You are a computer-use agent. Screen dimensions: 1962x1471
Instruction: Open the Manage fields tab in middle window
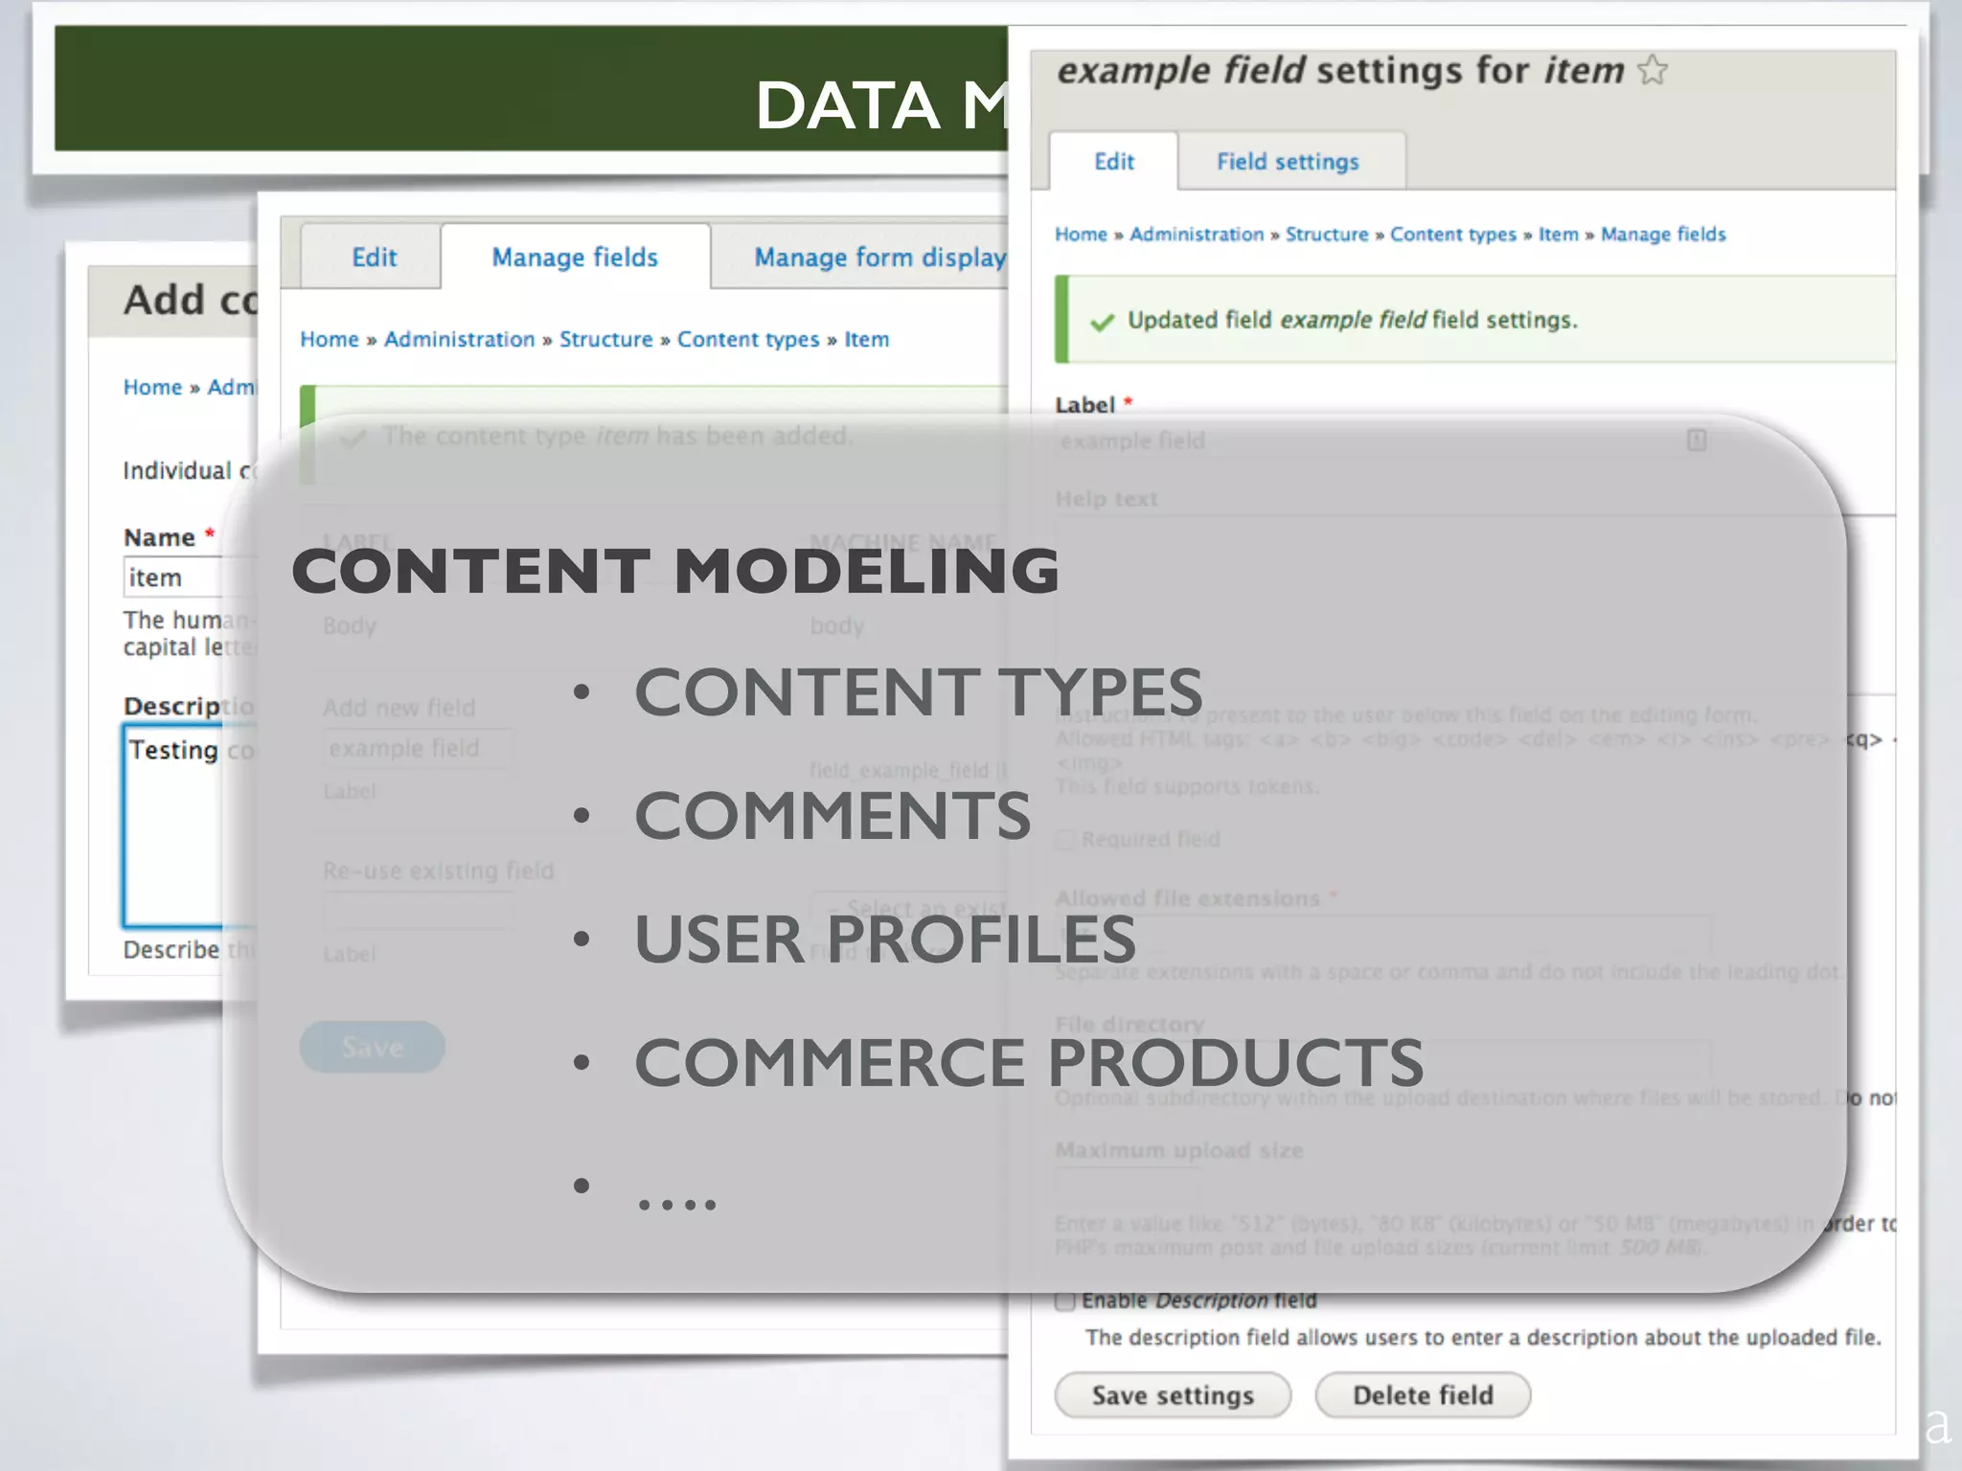[x=575, y=257]
